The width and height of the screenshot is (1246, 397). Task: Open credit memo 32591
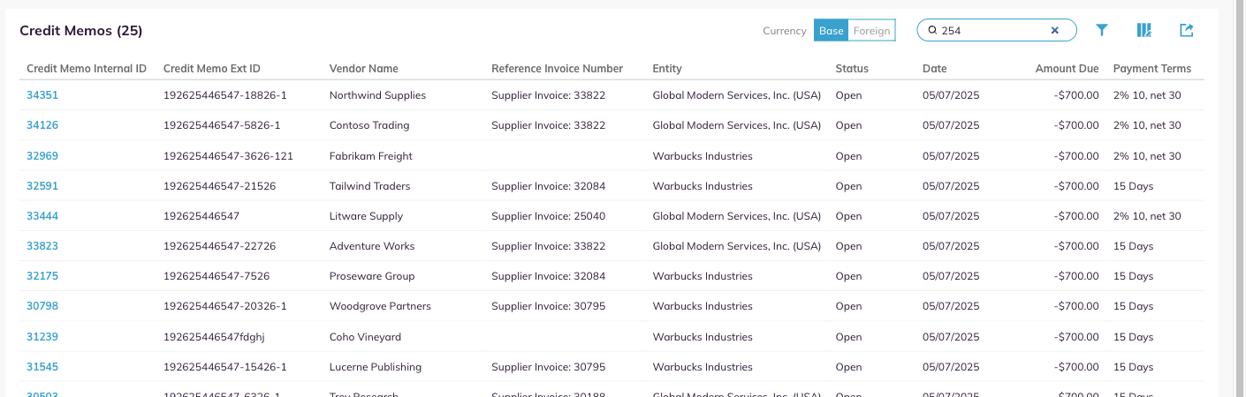tap(42, 186)
